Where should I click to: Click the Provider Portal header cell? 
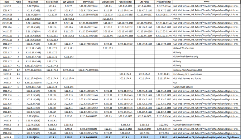[x=164, y=2]
